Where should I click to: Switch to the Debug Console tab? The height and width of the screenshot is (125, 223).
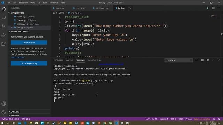(x=95, y=60)
